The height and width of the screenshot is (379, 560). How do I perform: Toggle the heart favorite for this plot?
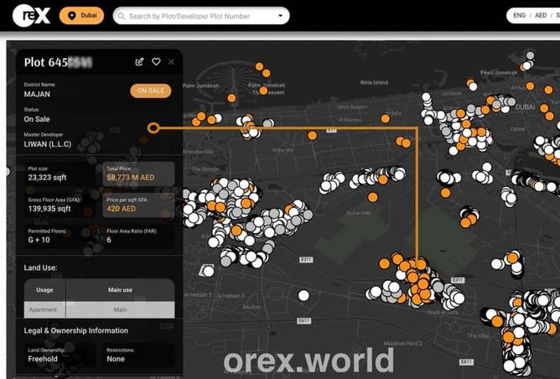point(156,62)
